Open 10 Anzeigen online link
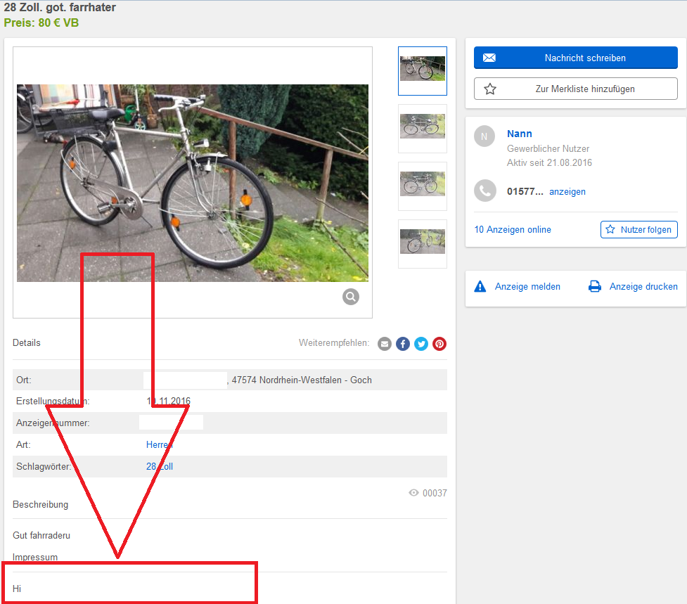687x604 pixels. 513,229
